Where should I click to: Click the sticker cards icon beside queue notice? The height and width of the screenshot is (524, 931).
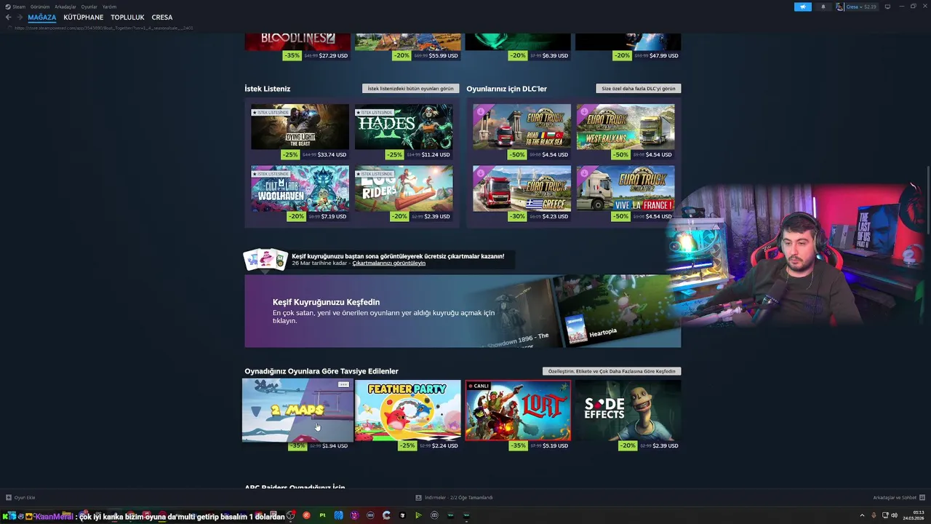tap(265, 260)
